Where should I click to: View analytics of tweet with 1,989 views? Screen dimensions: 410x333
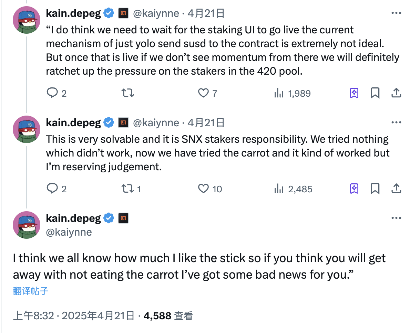pyautogui.click(x=279, y=93)
